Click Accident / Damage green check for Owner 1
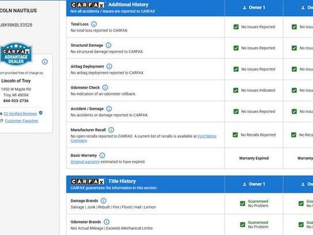The width and height of the screenshot is (313, 235). click(x=236, y=112)
